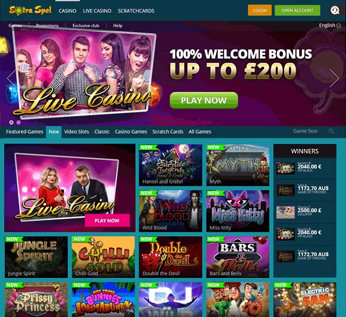
Task: Switch to the Scratch Cards tab
Action: tap(168, 132)
